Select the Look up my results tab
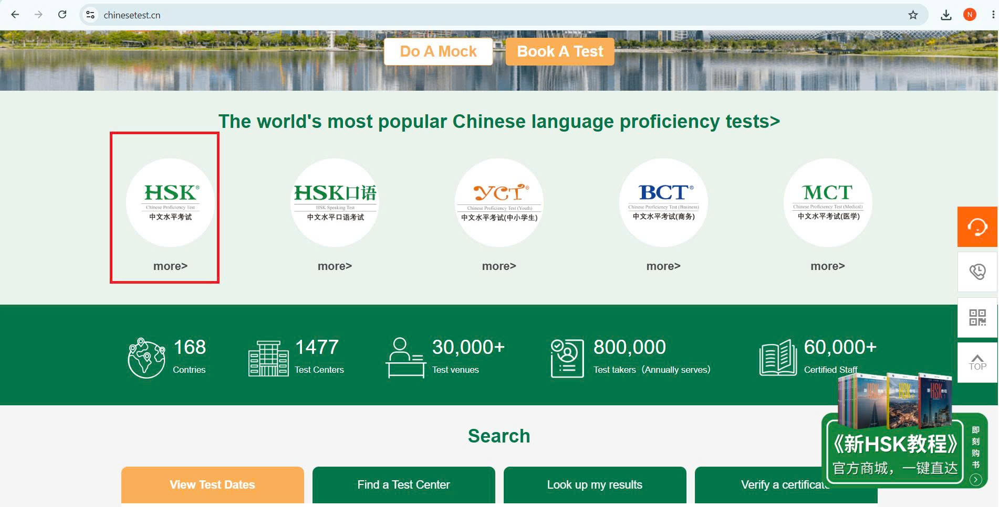999x507 pixels. pos(595,485)
